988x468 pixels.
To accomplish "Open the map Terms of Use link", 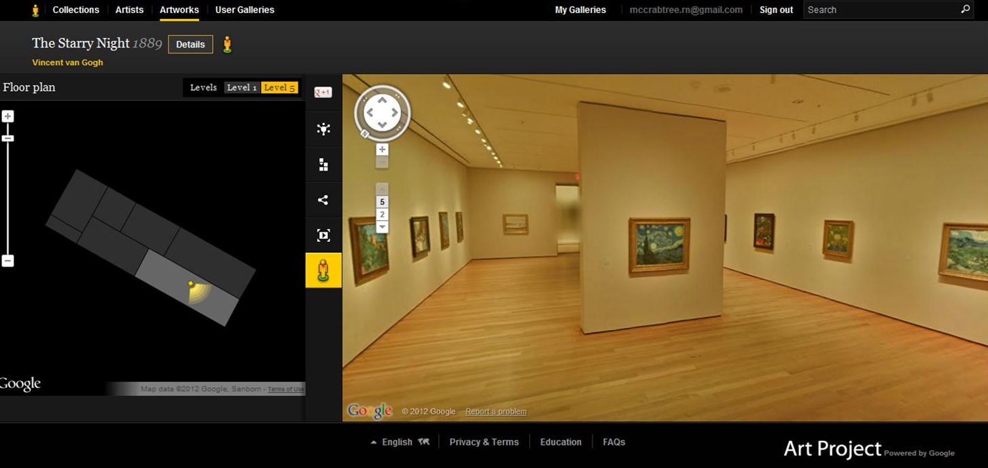I will point(285,389).
